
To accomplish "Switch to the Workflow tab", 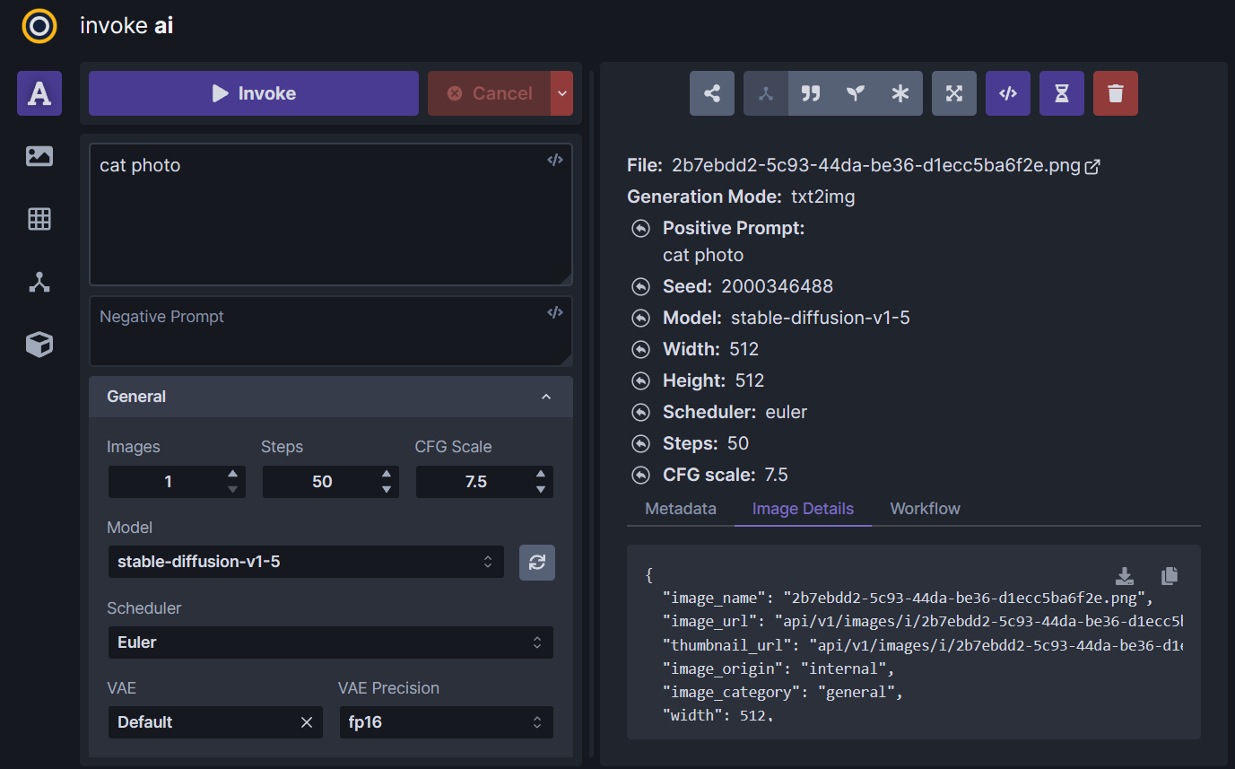I will pos(925,508).
